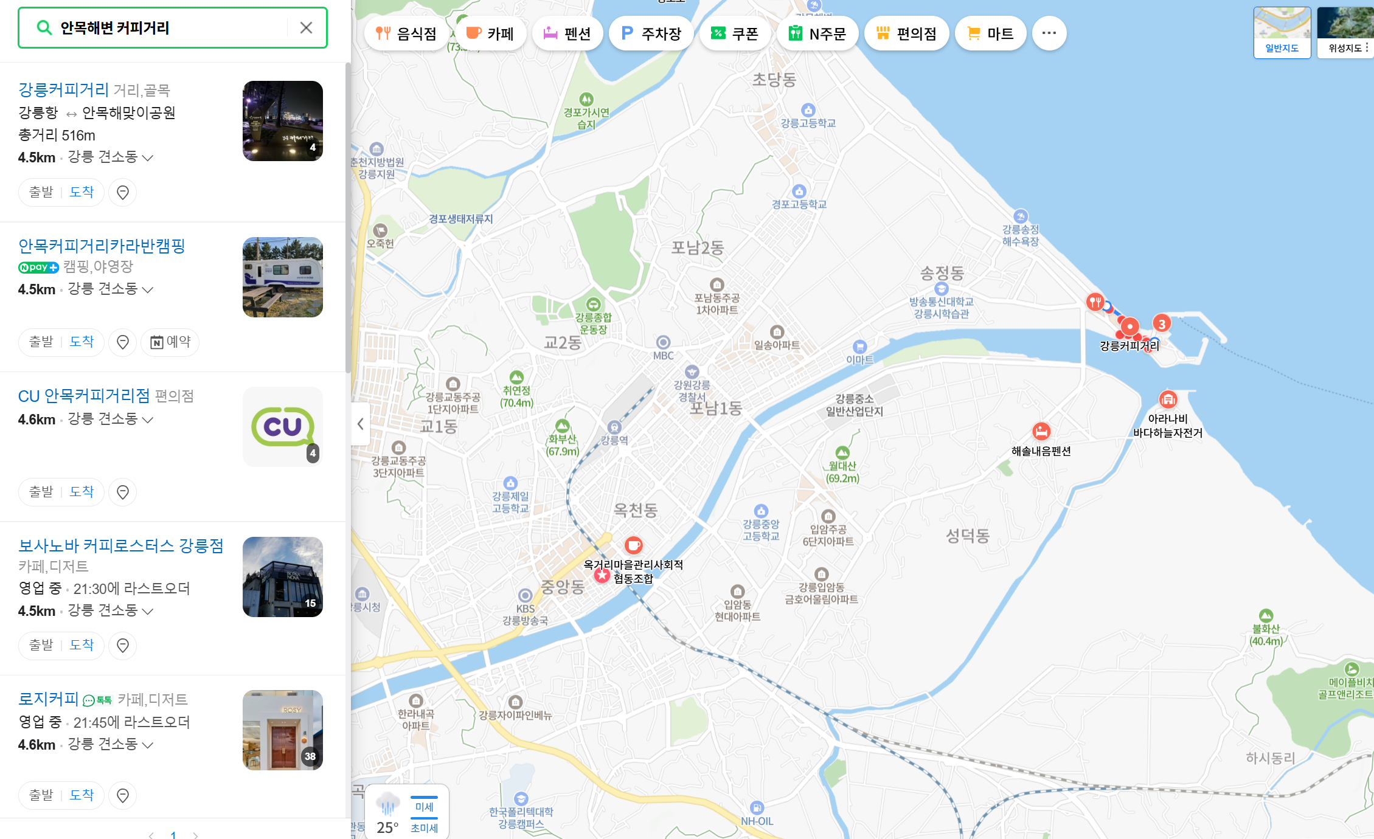This screenshot has height=839, width=1374.
Task: Set 강릉커피거리 as 출발 point
Action: coord(41,192)
